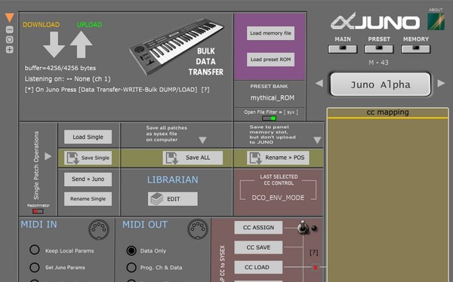Click Load memory file button

click(270, 33)
